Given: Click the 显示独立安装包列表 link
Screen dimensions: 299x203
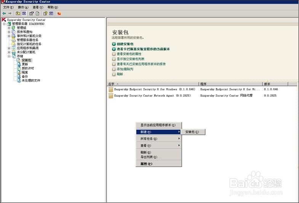Looking at the screenshot, I should tap(130, 59).
